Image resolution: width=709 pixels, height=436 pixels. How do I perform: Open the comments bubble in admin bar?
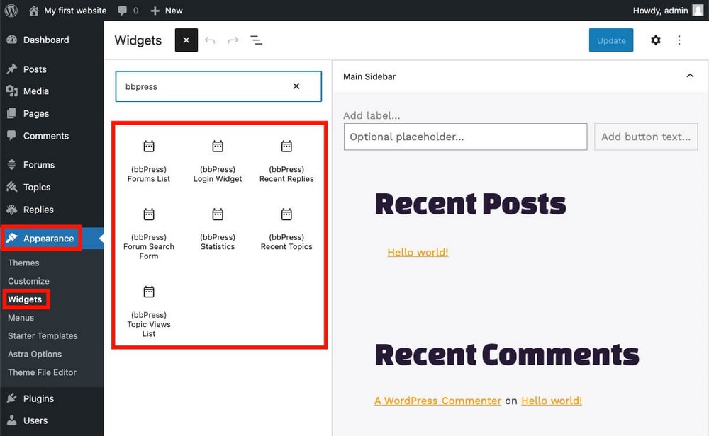click(128, 11)
